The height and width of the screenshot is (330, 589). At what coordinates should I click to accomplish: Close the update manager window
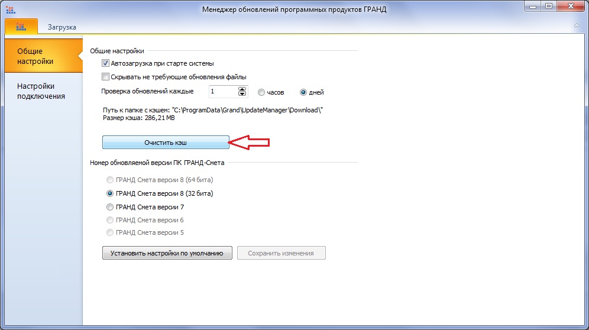[571, 7]
